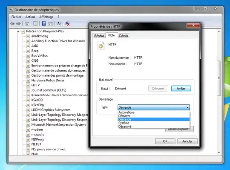Click the forward arrow in the toolbar
Image resolution: width=230 pixels, height=170 pixels.
[x=18, y=23]
